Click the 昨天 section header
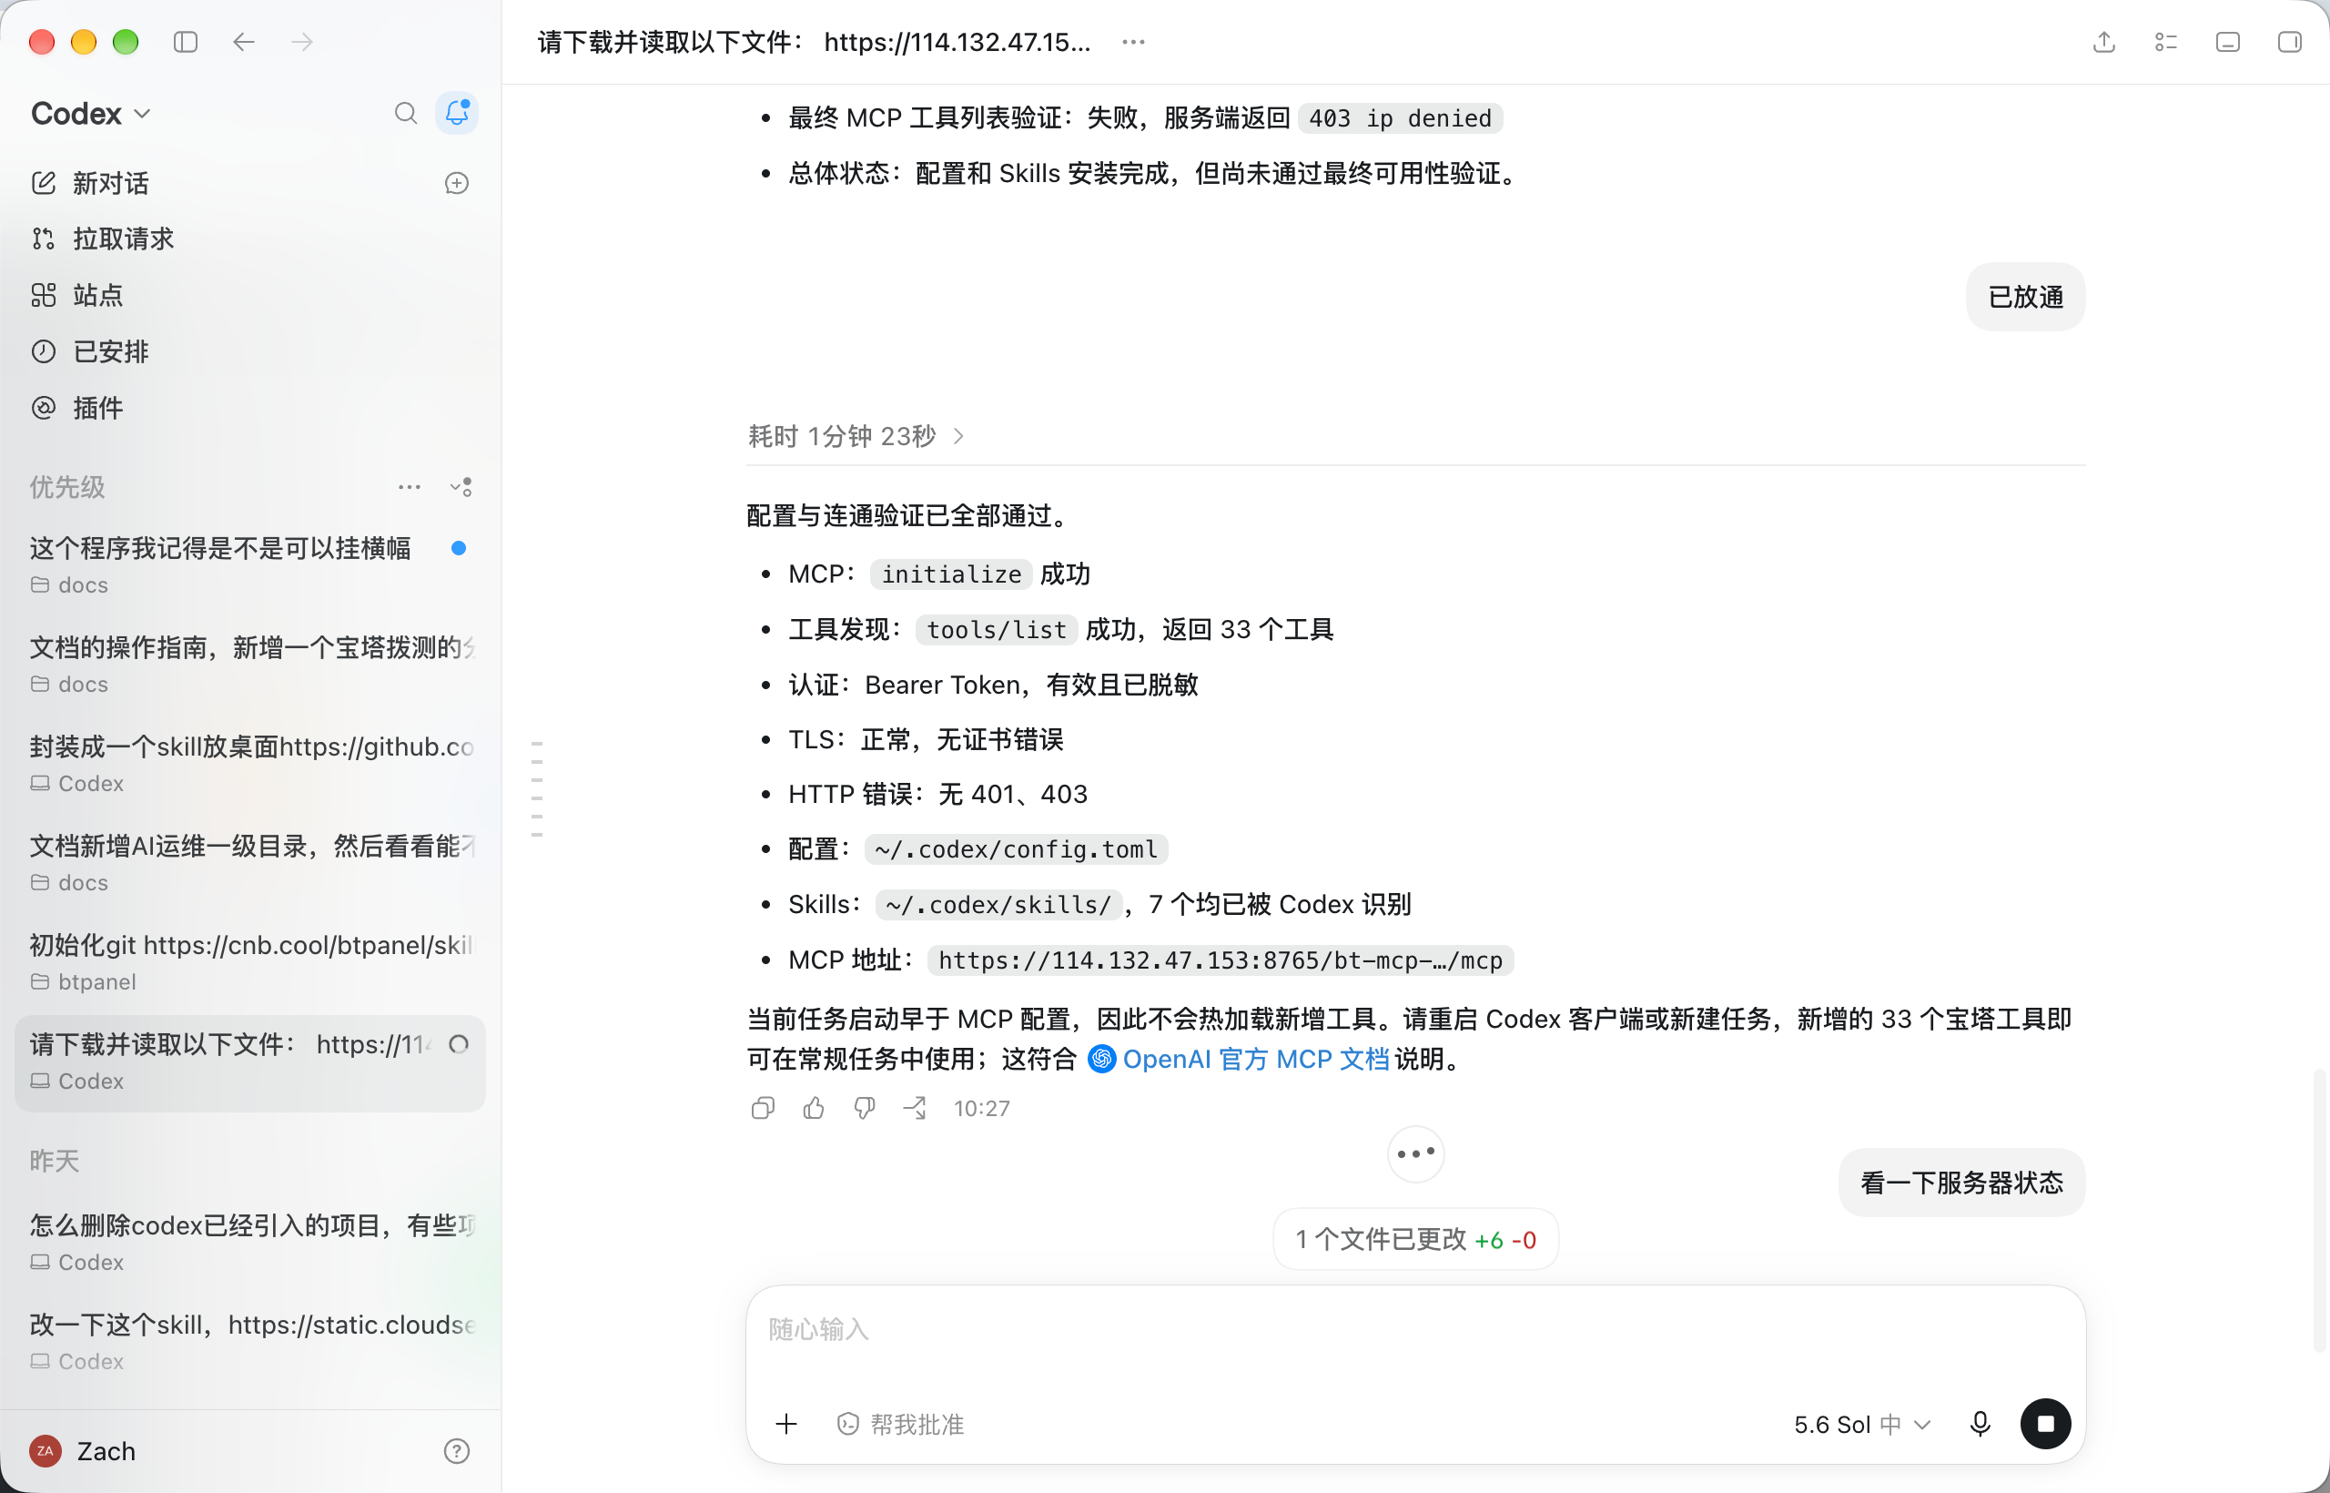The image size is (2330, 1493). 55,1161
